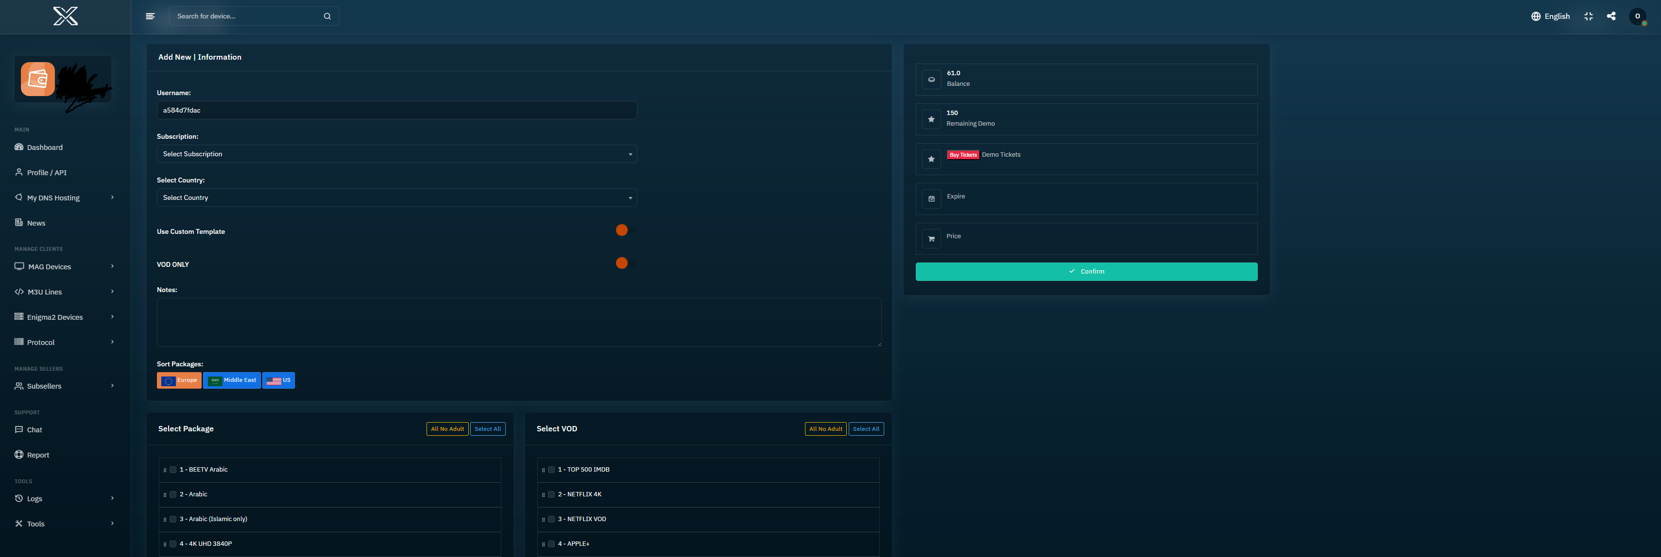Screen dimensions: 1661x557
Task: Check the 1 - BEETV Arabic package
Action: click(173, 470)
